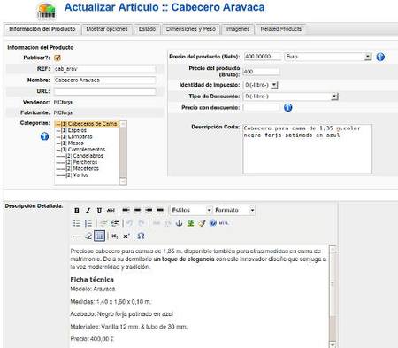
Task: Click the info icon next to Precio con descuento
Action: pyautogui.click(x=288, y=107)
